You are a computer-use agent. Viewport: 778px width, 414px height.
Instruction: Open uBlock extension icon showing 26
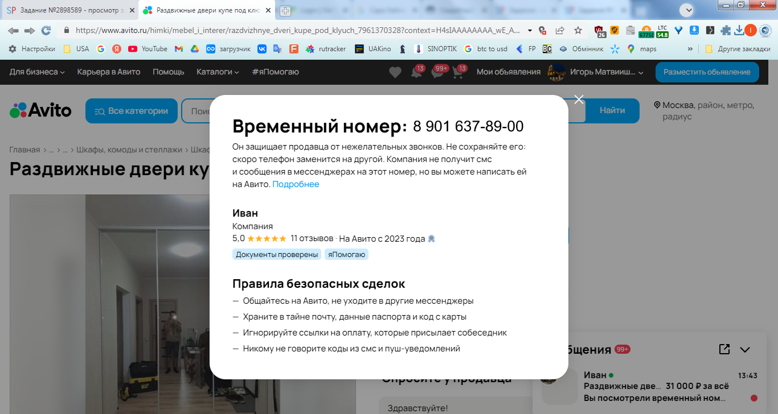point(599,31)
